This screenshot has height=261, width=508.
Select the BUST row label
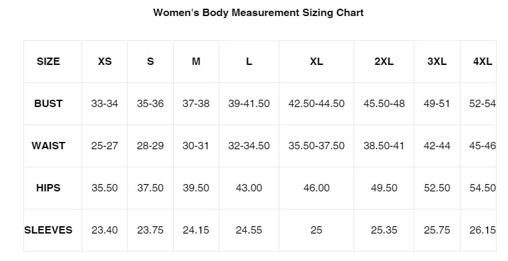click(x=48, y=104)
